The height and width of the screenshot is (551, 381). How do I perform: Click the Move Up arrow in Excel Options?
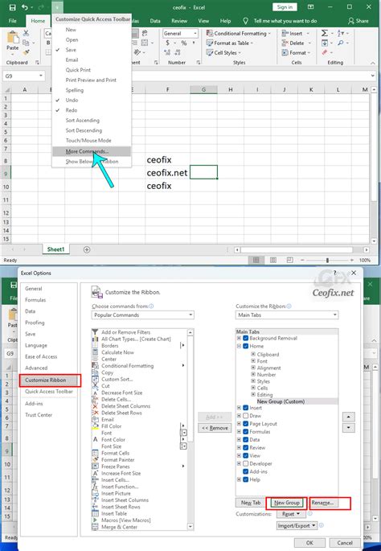tap(348, 417)
